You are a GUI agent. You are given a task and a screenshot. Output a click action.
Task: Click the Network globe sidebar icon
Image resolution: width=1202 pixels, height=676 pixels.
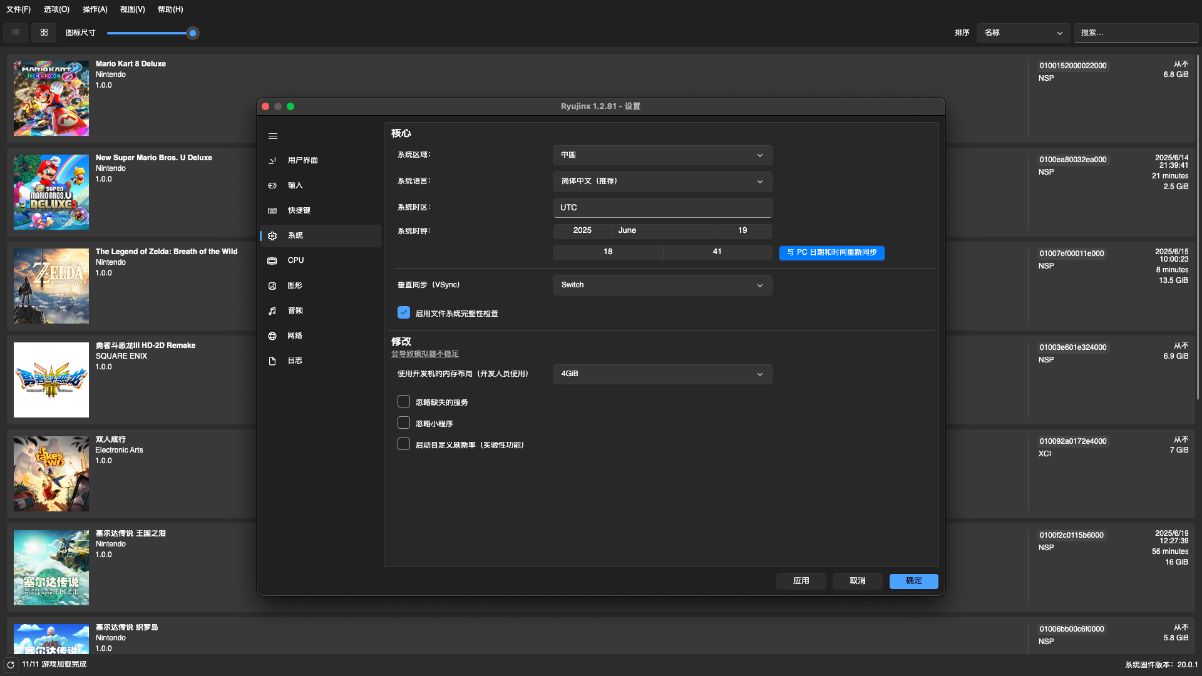pos(272,336)
